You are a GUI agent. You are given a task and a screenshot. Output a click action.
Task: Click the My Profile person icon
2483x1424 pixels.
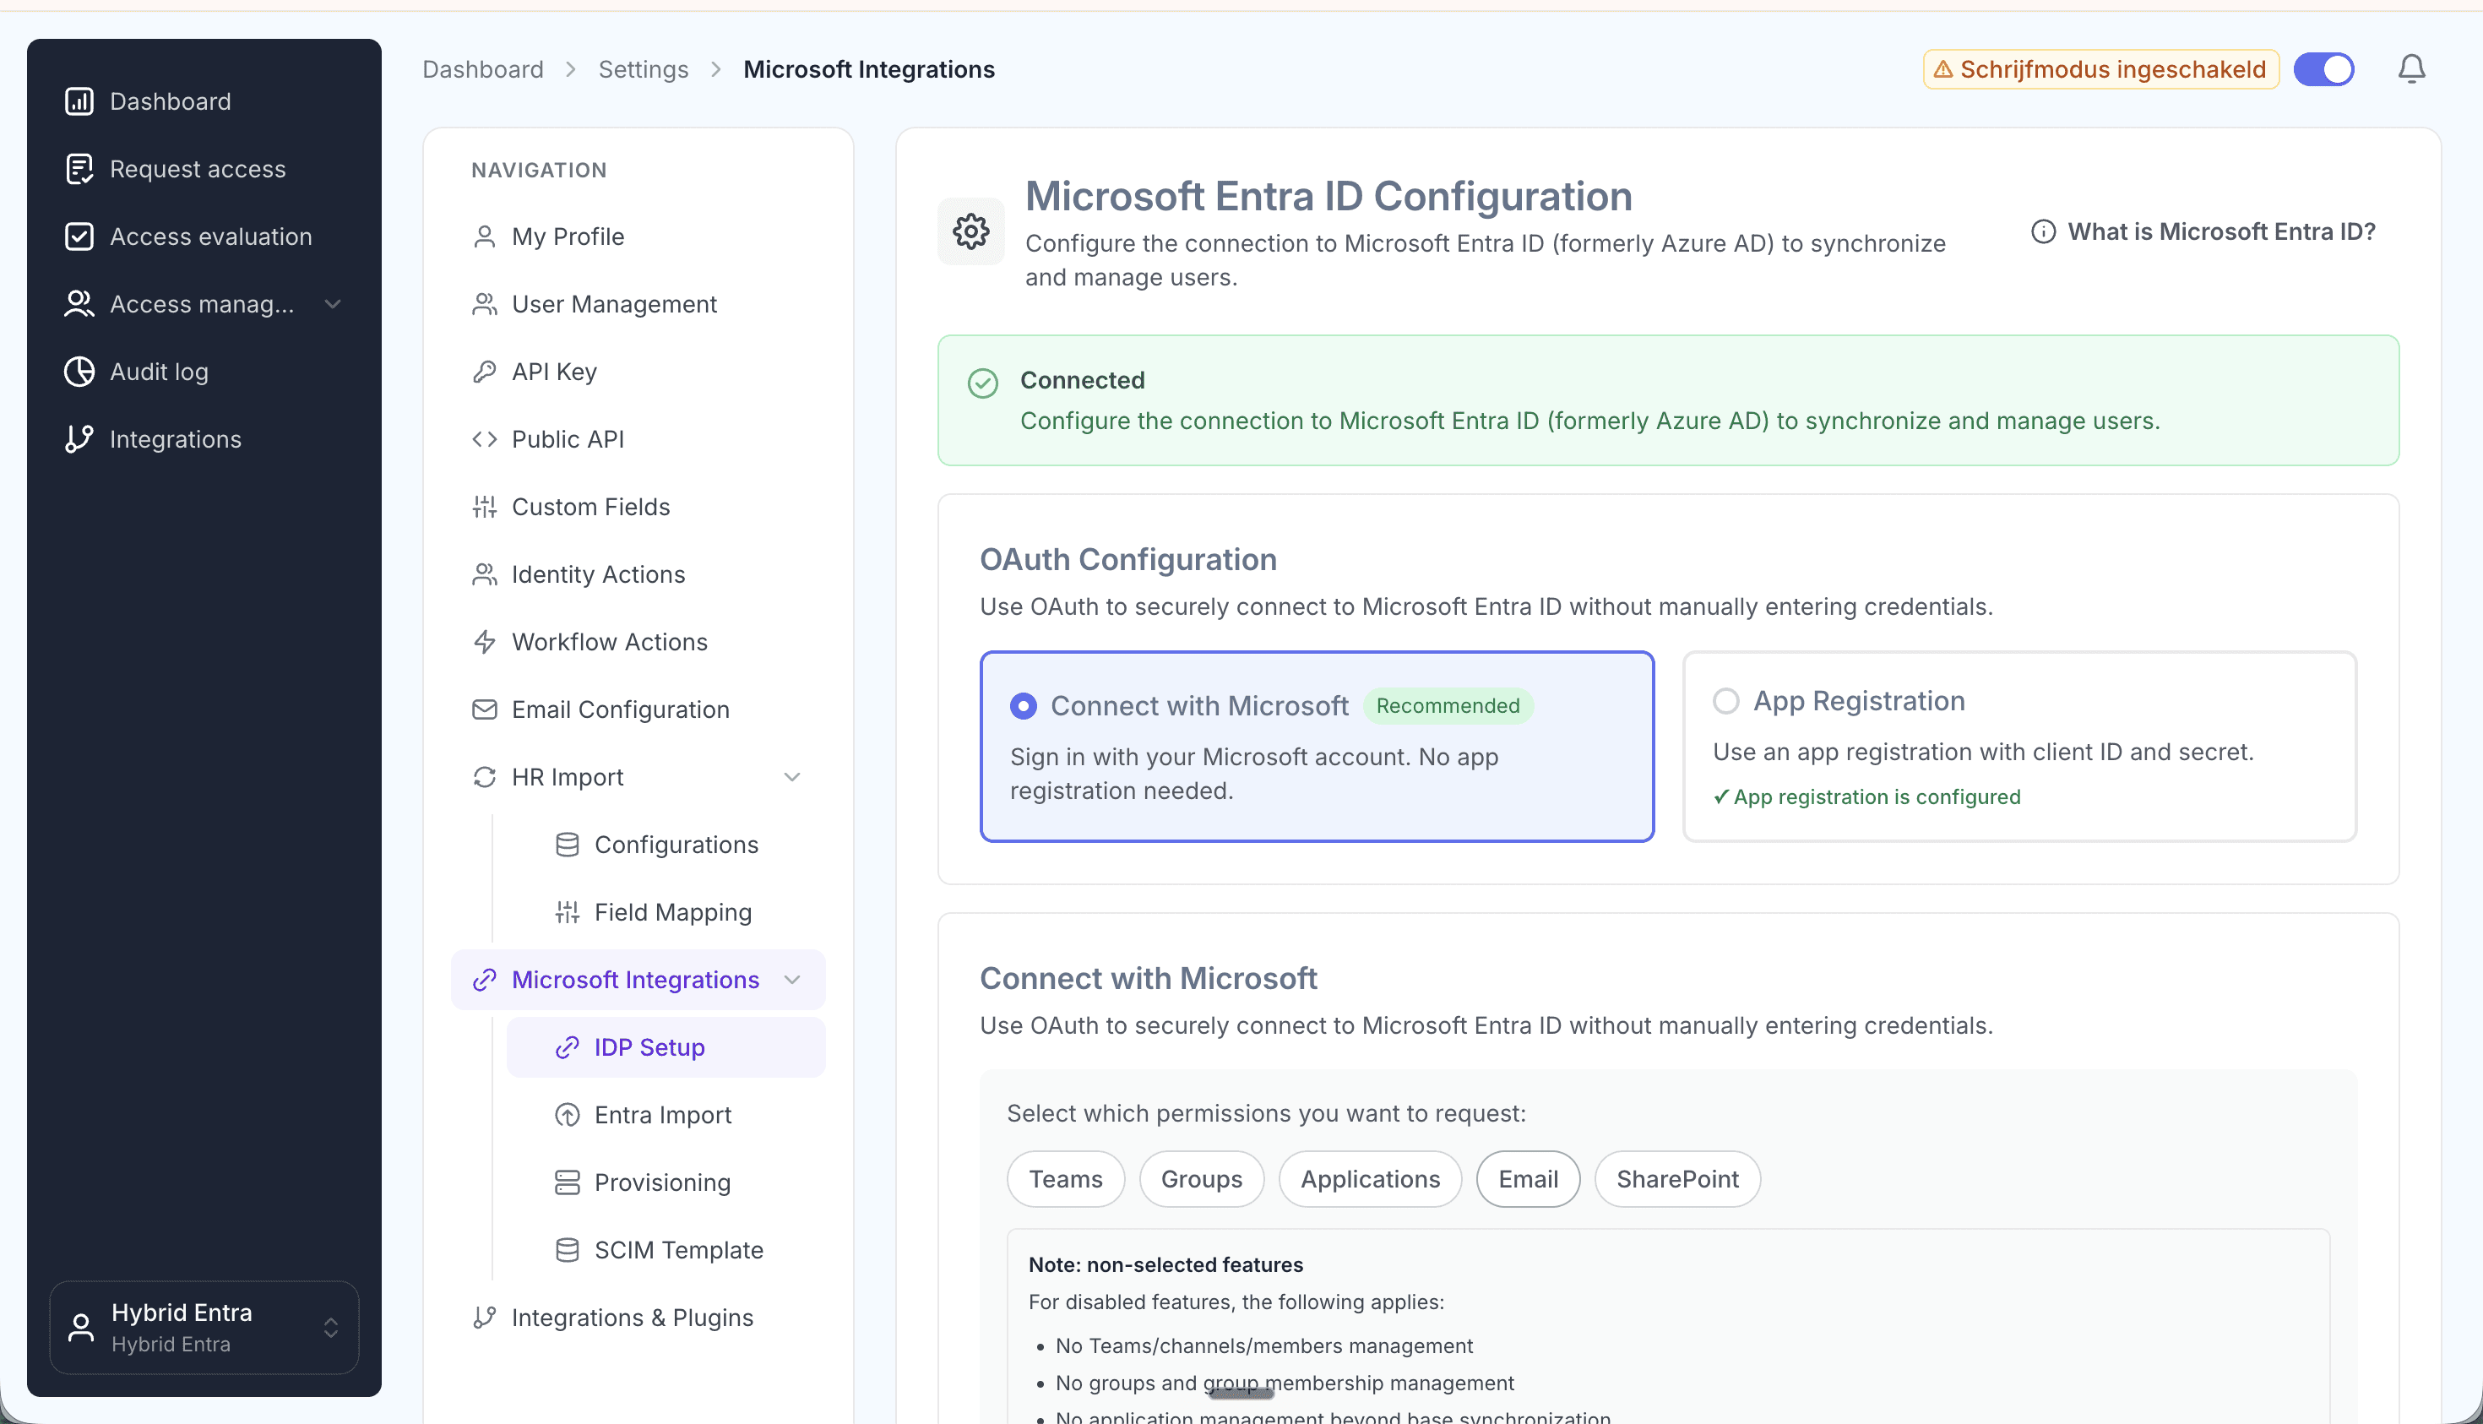[x=484, y=236]
